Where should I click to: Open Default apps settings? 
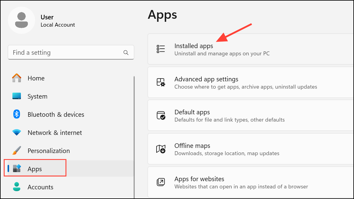[242, 115]
